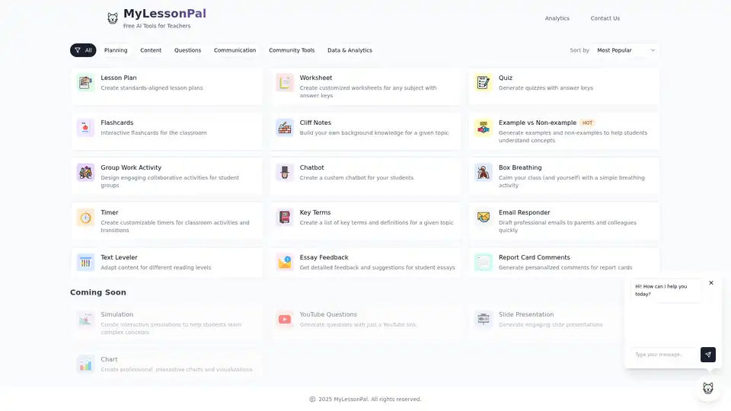Open the Timer clock icon

(x=85, y=218)
